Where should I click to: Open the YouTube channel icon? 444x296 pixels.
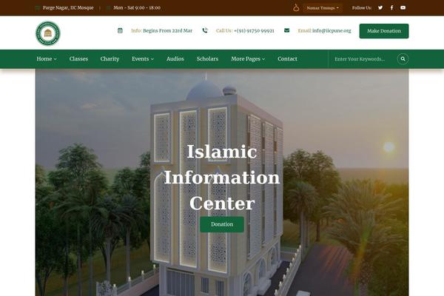tap(403, 7)
